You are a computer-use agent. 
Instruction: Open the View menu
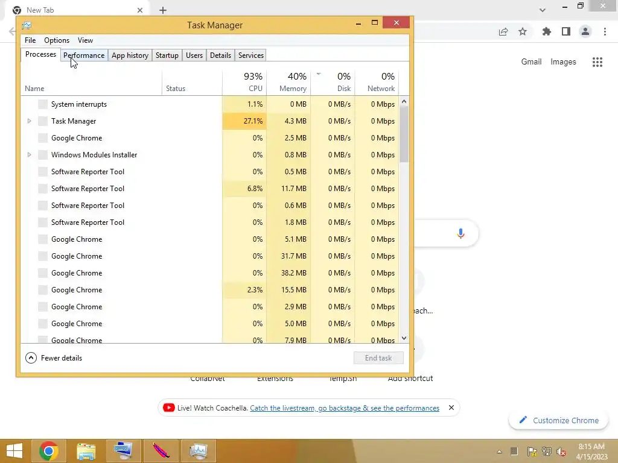point(85,40)
